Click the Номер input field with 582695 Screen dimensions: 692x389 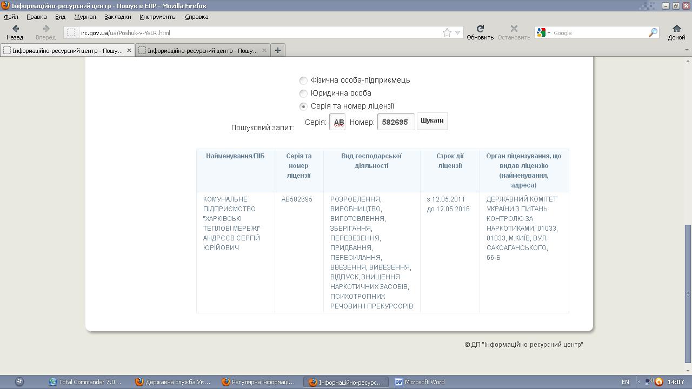[396, 122]
